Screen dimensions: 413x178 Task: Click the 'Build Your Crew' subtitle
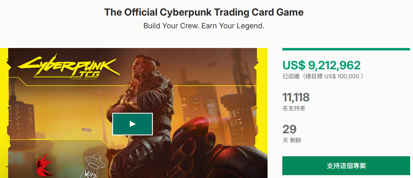[x=204, y=26]
